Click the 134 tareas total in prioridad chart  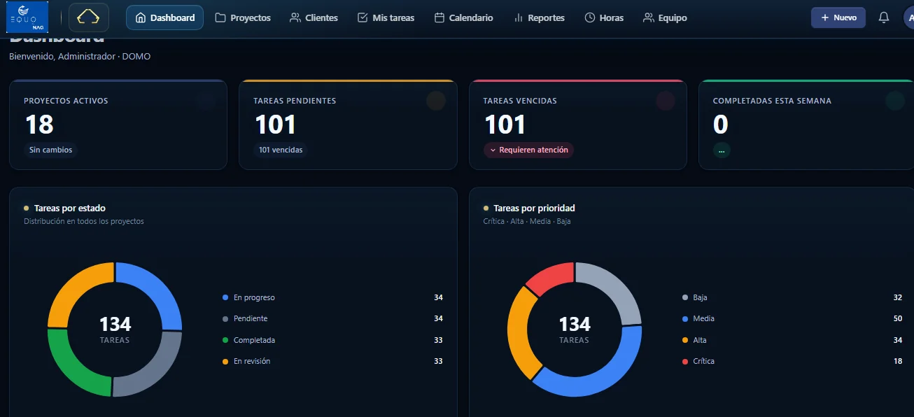point(574,329)
